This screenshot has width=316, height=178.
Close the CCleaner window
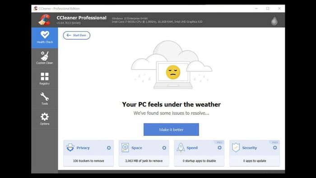click(279, 9)
